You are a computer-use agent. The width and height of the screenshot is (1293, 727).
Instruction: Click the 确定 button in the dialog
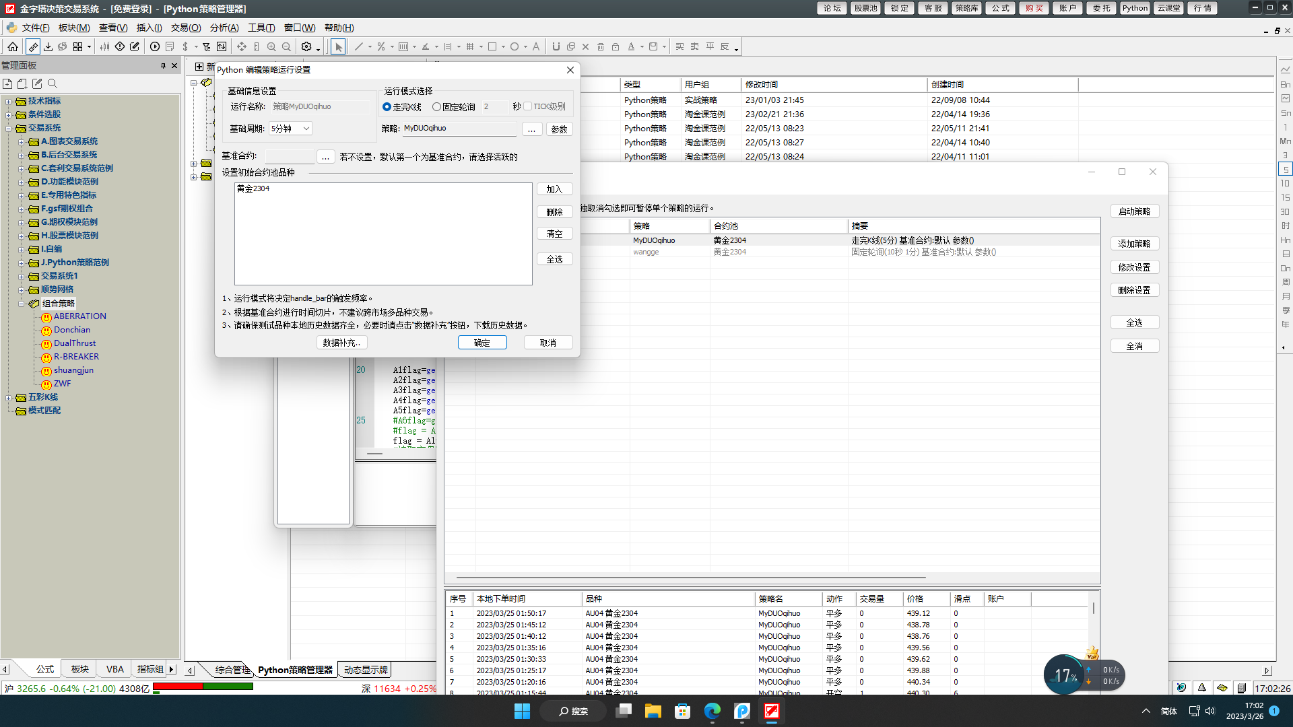[482, 343]
